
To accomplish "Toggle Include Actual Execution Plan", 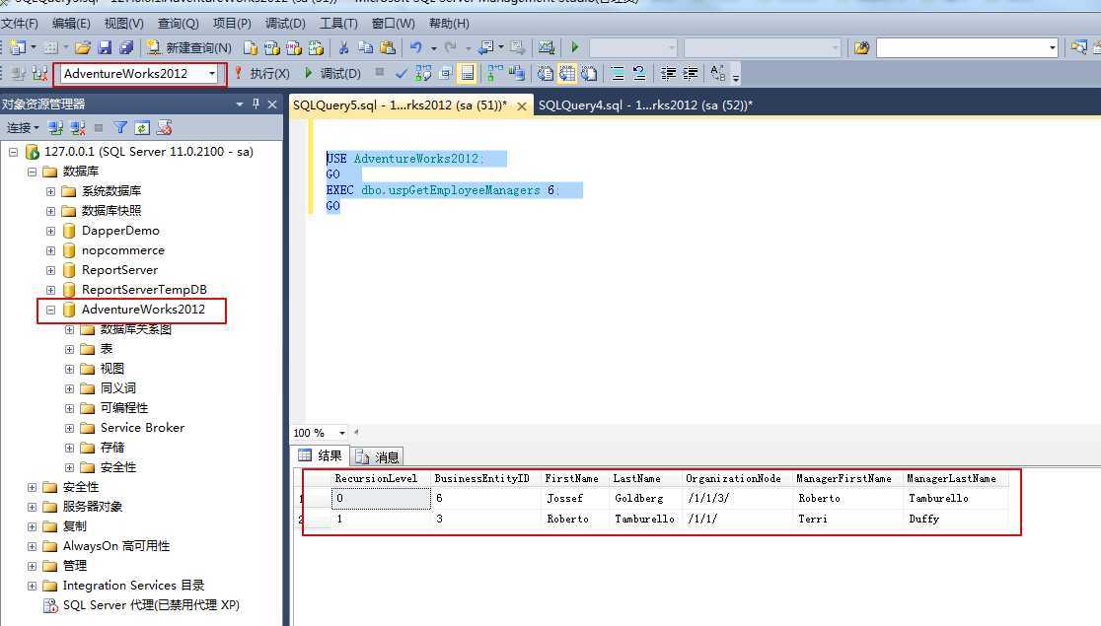I will coord(495,73).
